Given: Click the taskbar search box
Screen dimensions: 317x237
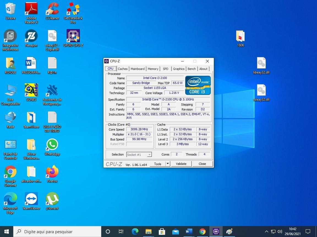Looking at the screenshot, I should point(57,232).
